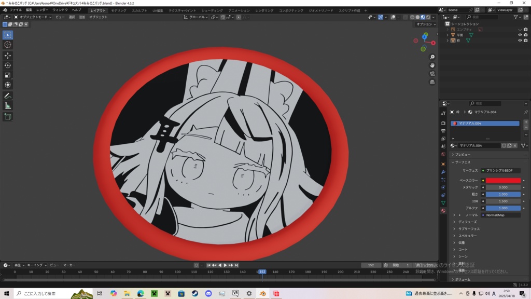This screenshot has height=299, width=531.
Task: Switch perspective/orthographic with the grid icon
Action: click(432, 82)
